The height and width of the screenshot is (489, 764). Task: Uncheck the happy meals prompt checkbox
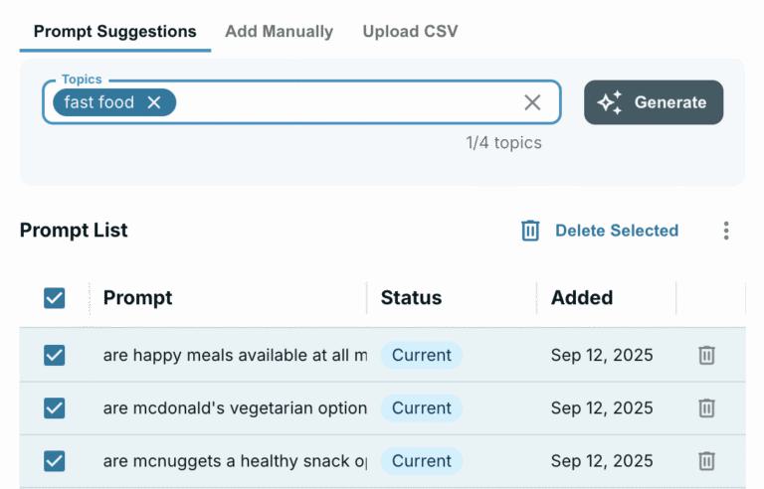[55, 355]
